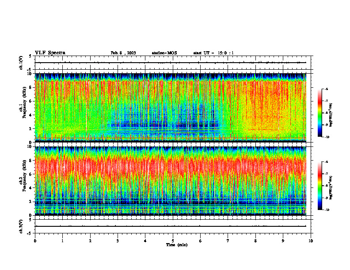Click inside the ch.1 spectrogram panel
Screen dimensions: 350x270
tap(170, 108)
